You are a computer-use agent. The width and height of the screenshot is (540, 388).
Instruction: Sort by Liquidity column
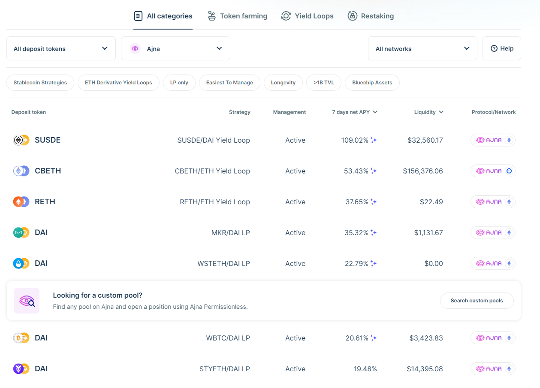tap(429, 112)
